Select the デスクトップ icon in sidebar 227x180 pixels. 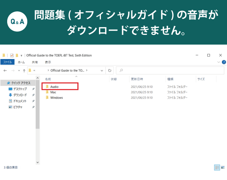(10, 89)
